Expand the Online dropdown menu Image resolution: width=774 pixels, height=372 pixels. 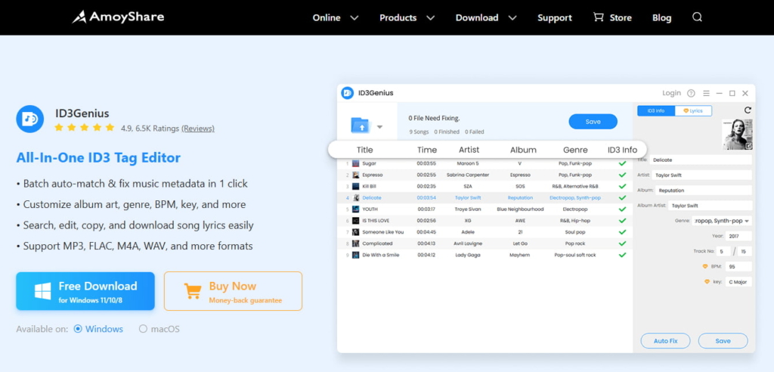click(x=336, y=17)
